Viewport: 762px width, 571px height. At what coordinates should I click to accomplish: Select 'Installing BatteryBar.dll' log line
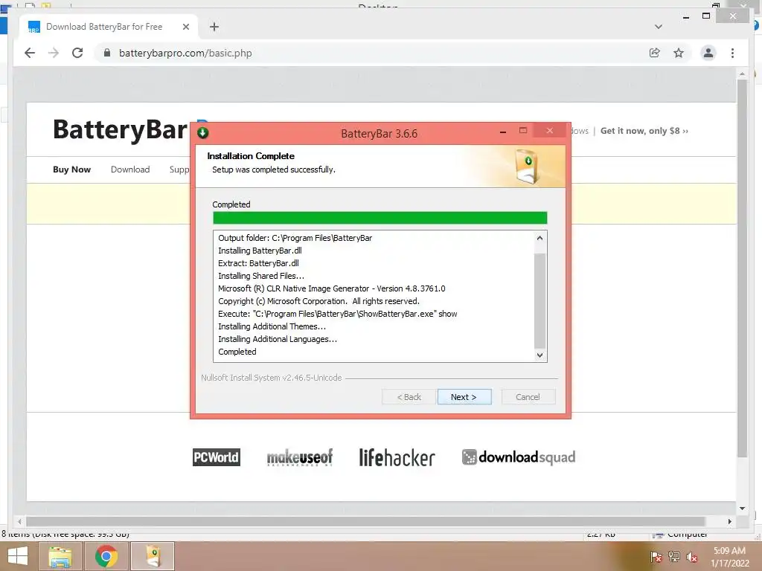click(260, 251)
